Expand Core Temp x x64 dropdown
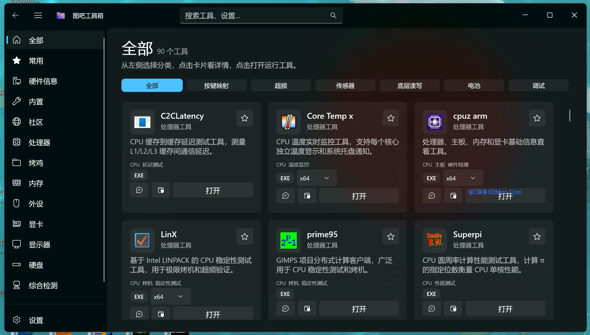590x335 pixels. [317, 178]
